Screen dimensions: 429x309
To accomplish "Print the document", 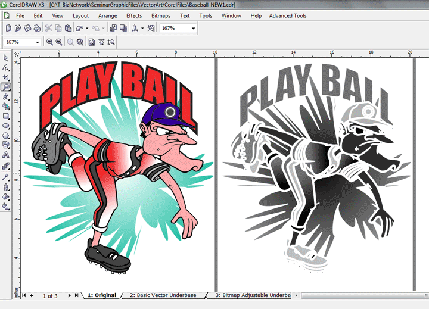I will 37,28.
